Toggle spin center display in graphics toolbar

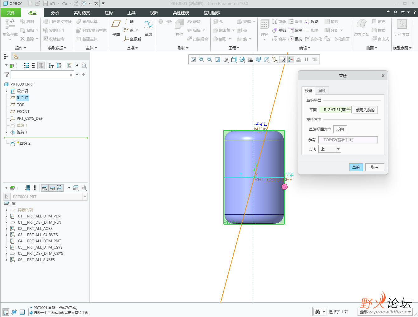point(291,59)
